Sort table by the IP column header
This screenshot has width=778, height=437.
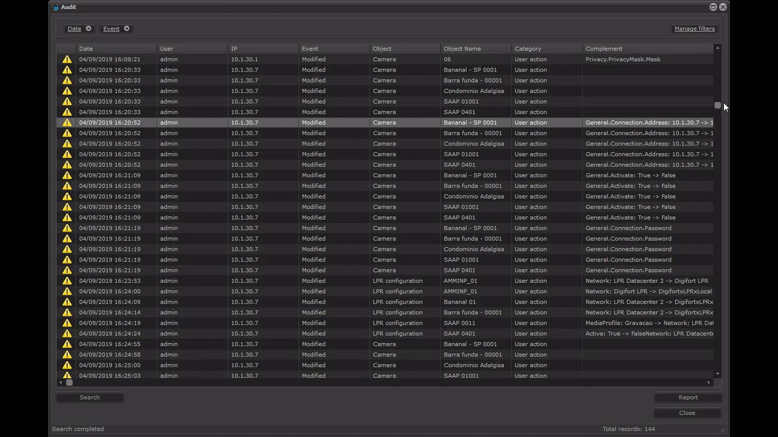pyautogui.click(x=263, y=49)
